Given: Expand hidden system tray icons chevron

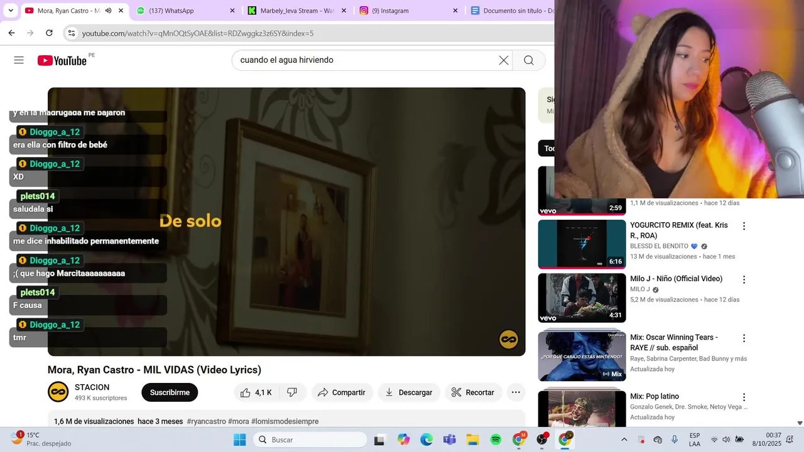Looking at the screenshot, I should (x=624, y=439).
